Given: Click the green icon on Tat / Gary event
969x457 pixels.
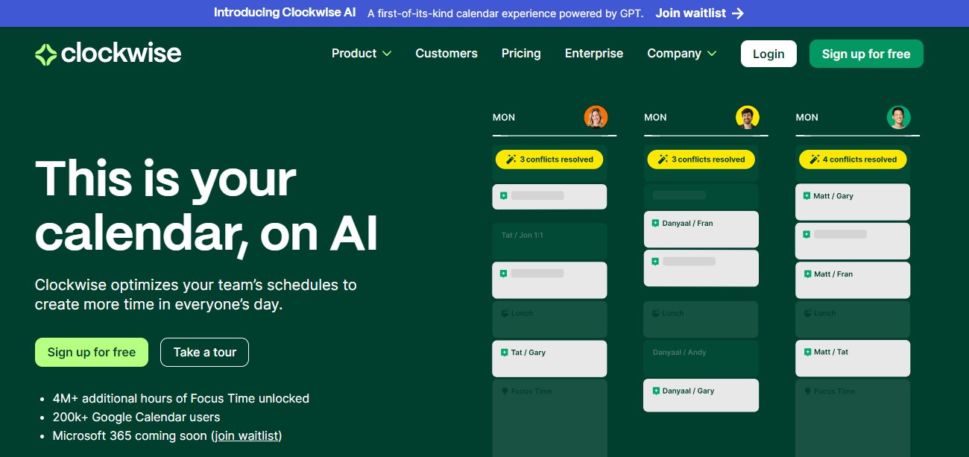Looking at the screenshot, I should tap(504, 353).
